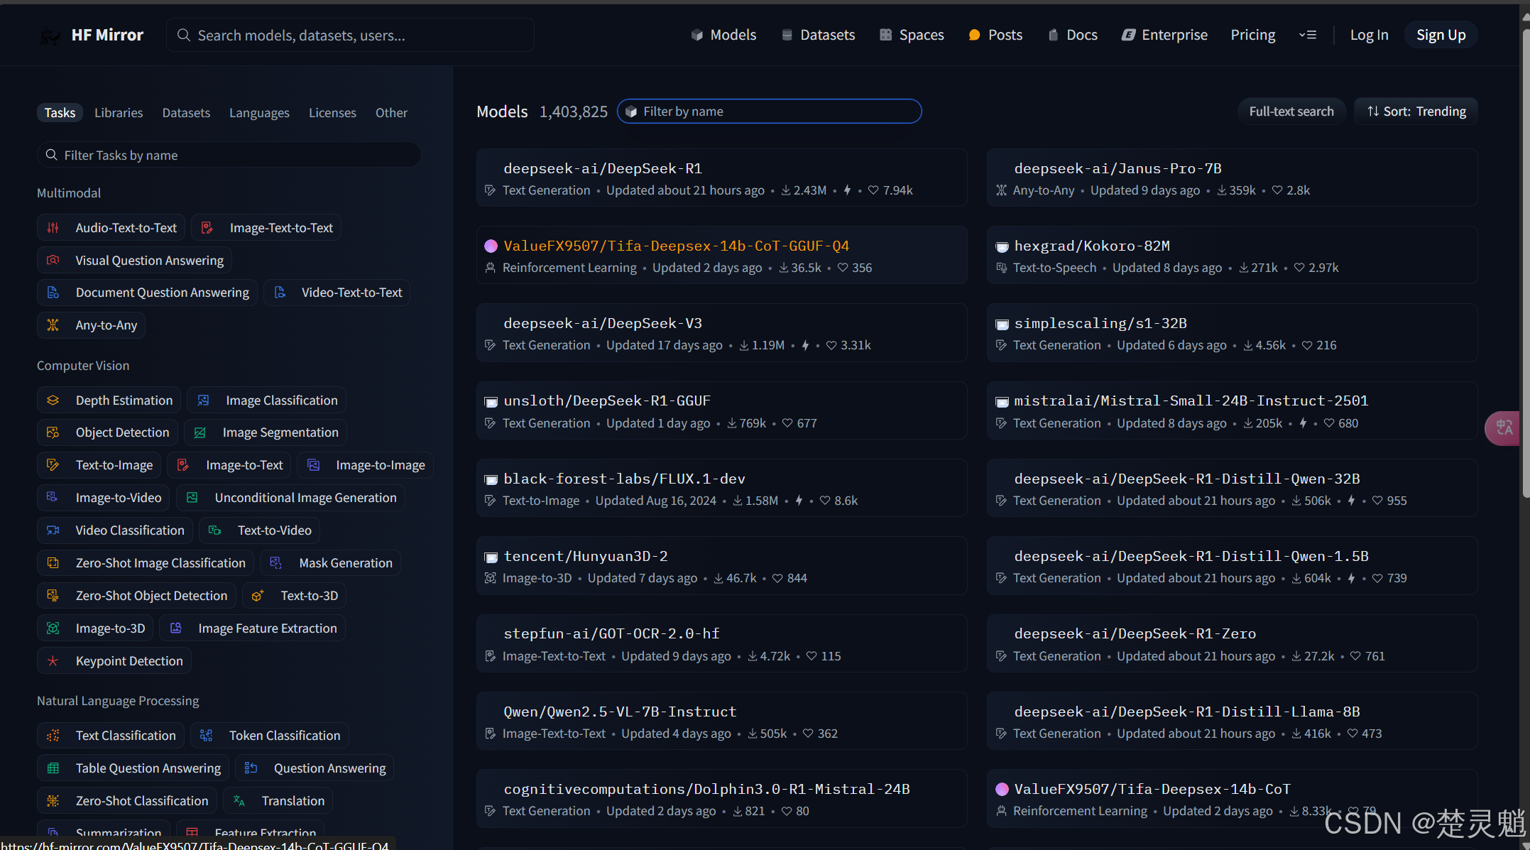Open the deepseek-ai/DeepSeek-V3 model link
The image size is (1530, 850).
(602, 323)
